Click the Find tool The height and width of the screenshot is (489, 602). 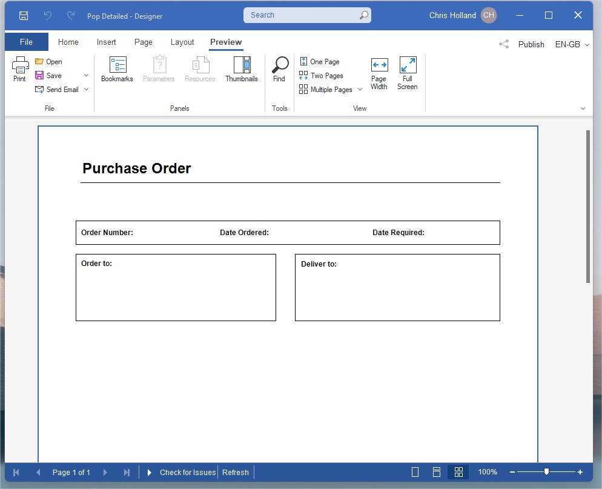point(279,70)
